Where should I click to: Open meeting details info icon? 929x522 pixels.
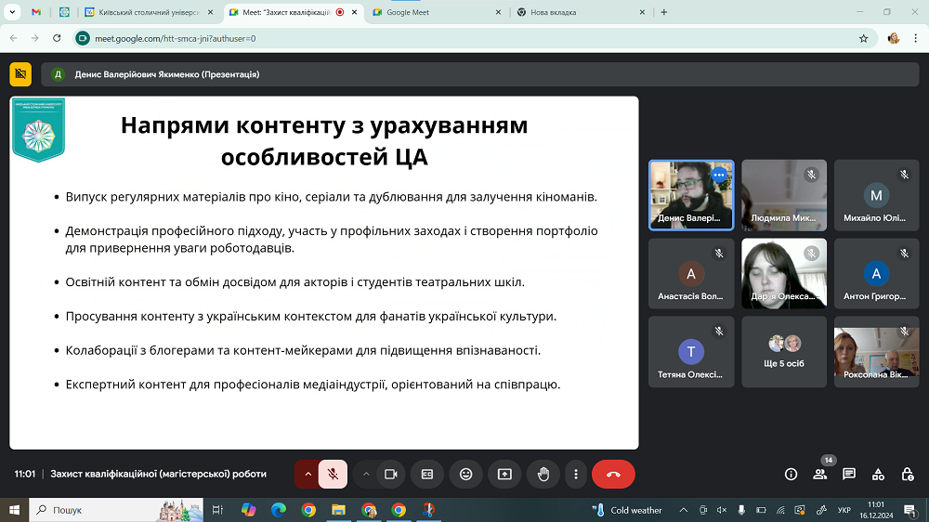(x=792, y=474)
